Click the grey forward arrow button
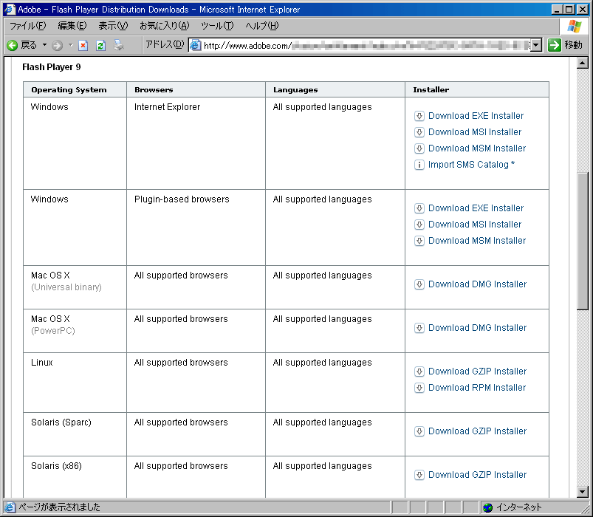The height and width of the screenshot is (517, 593). (57, 45)
